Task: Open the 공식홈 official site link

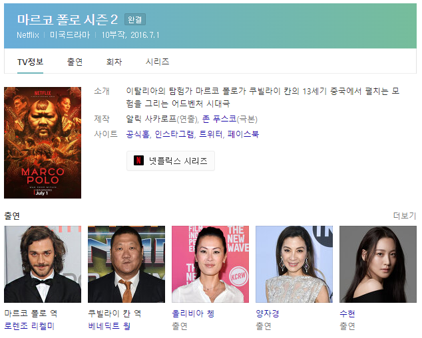Action: [x=138, y=134]
